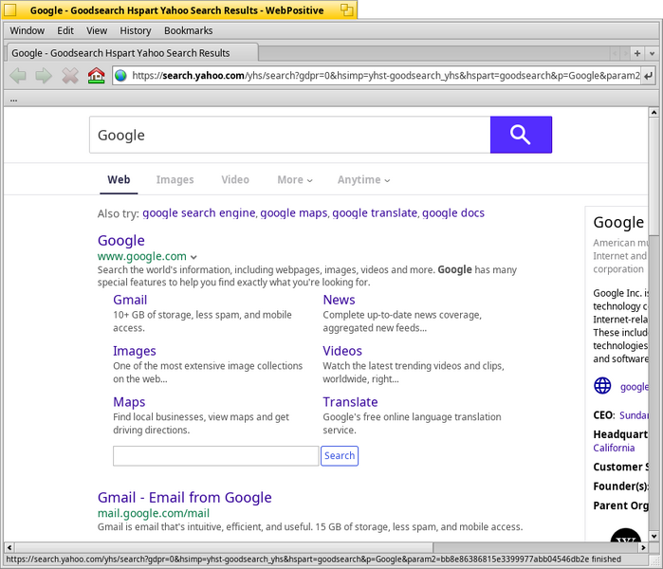
Task: Click the go arrow beside the URL
Action: (x=648, y=76)
